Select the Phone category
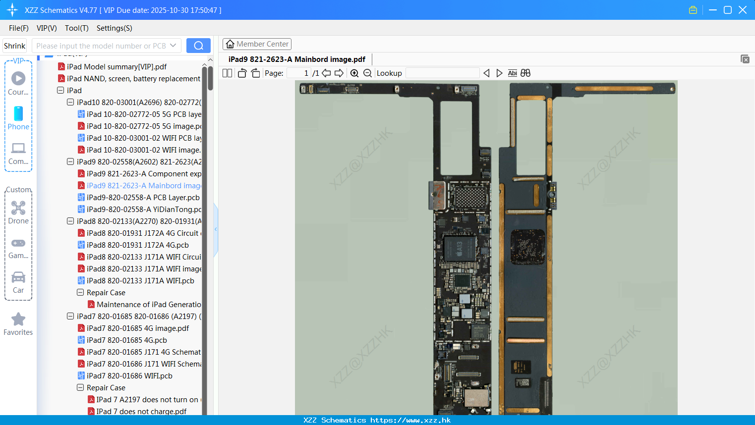This screenshot has height=425, width=755. pyautogui.click(x=18, y=118)
